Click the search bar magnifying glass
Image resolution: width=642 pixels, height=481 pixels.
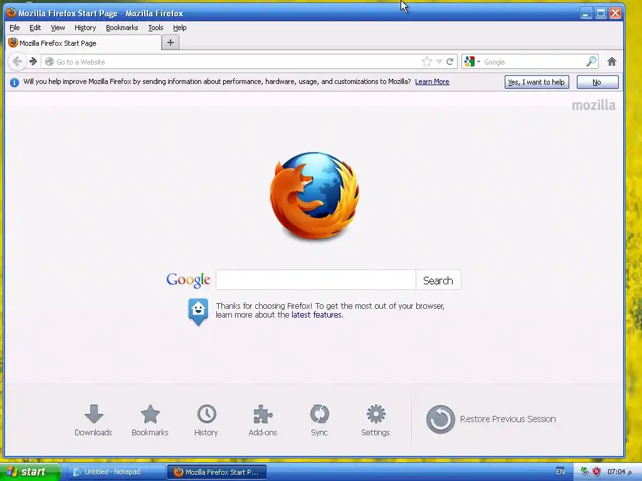[591, 62]
